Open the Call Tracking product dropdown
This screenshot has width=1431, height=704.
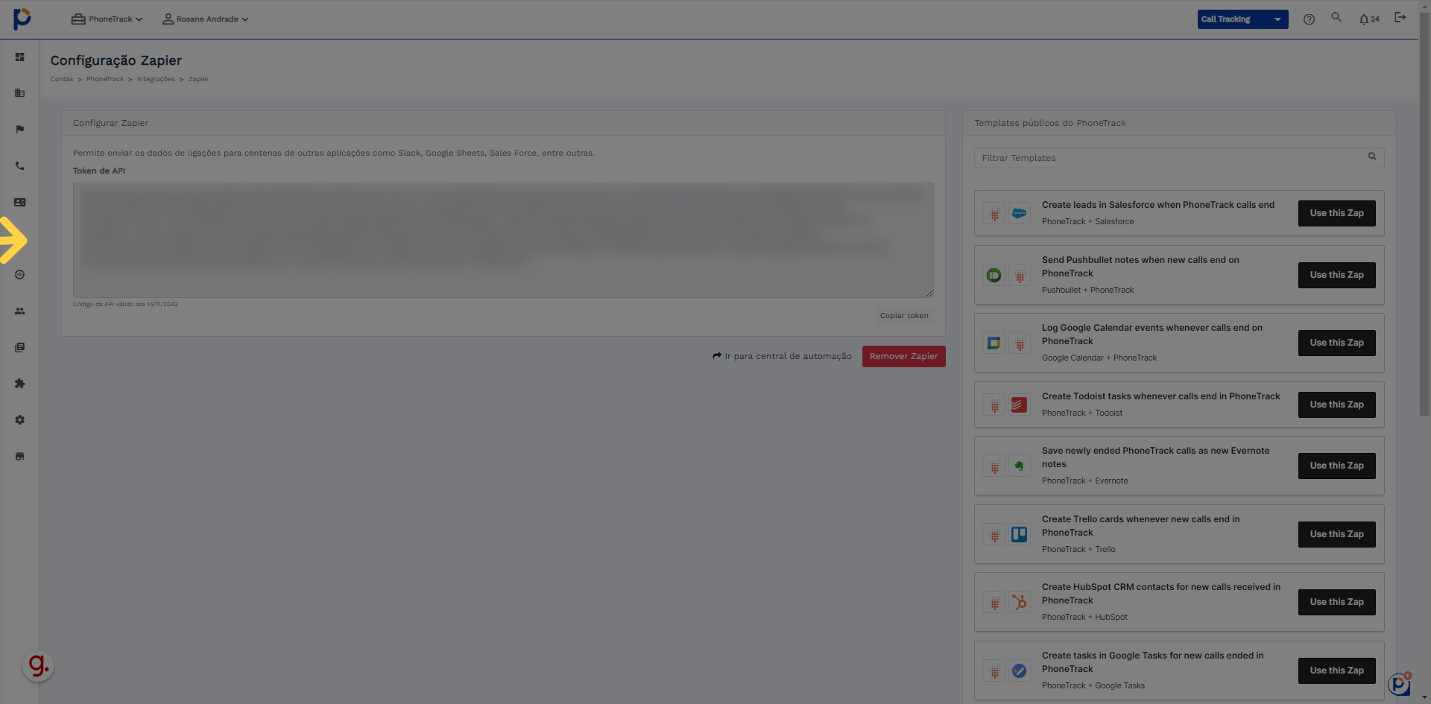click(x=1242, y=19)
